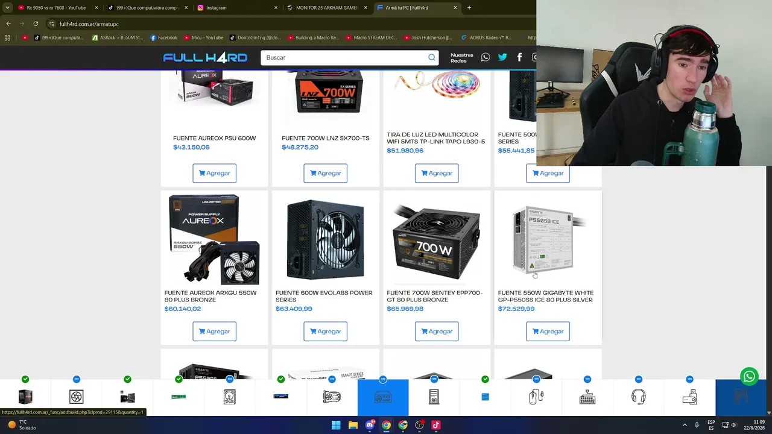Add FUENTE AUREOX ARXGU 550W with Agregar
The height and width of the screenshot is (434, 772).
(x=214, y=331)
